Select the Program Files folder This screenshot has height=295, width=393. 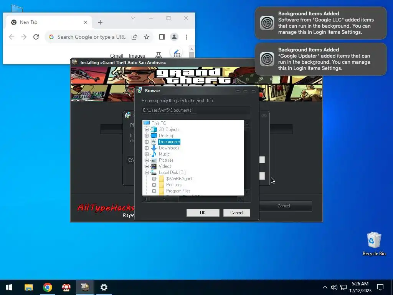coord(178,191)
